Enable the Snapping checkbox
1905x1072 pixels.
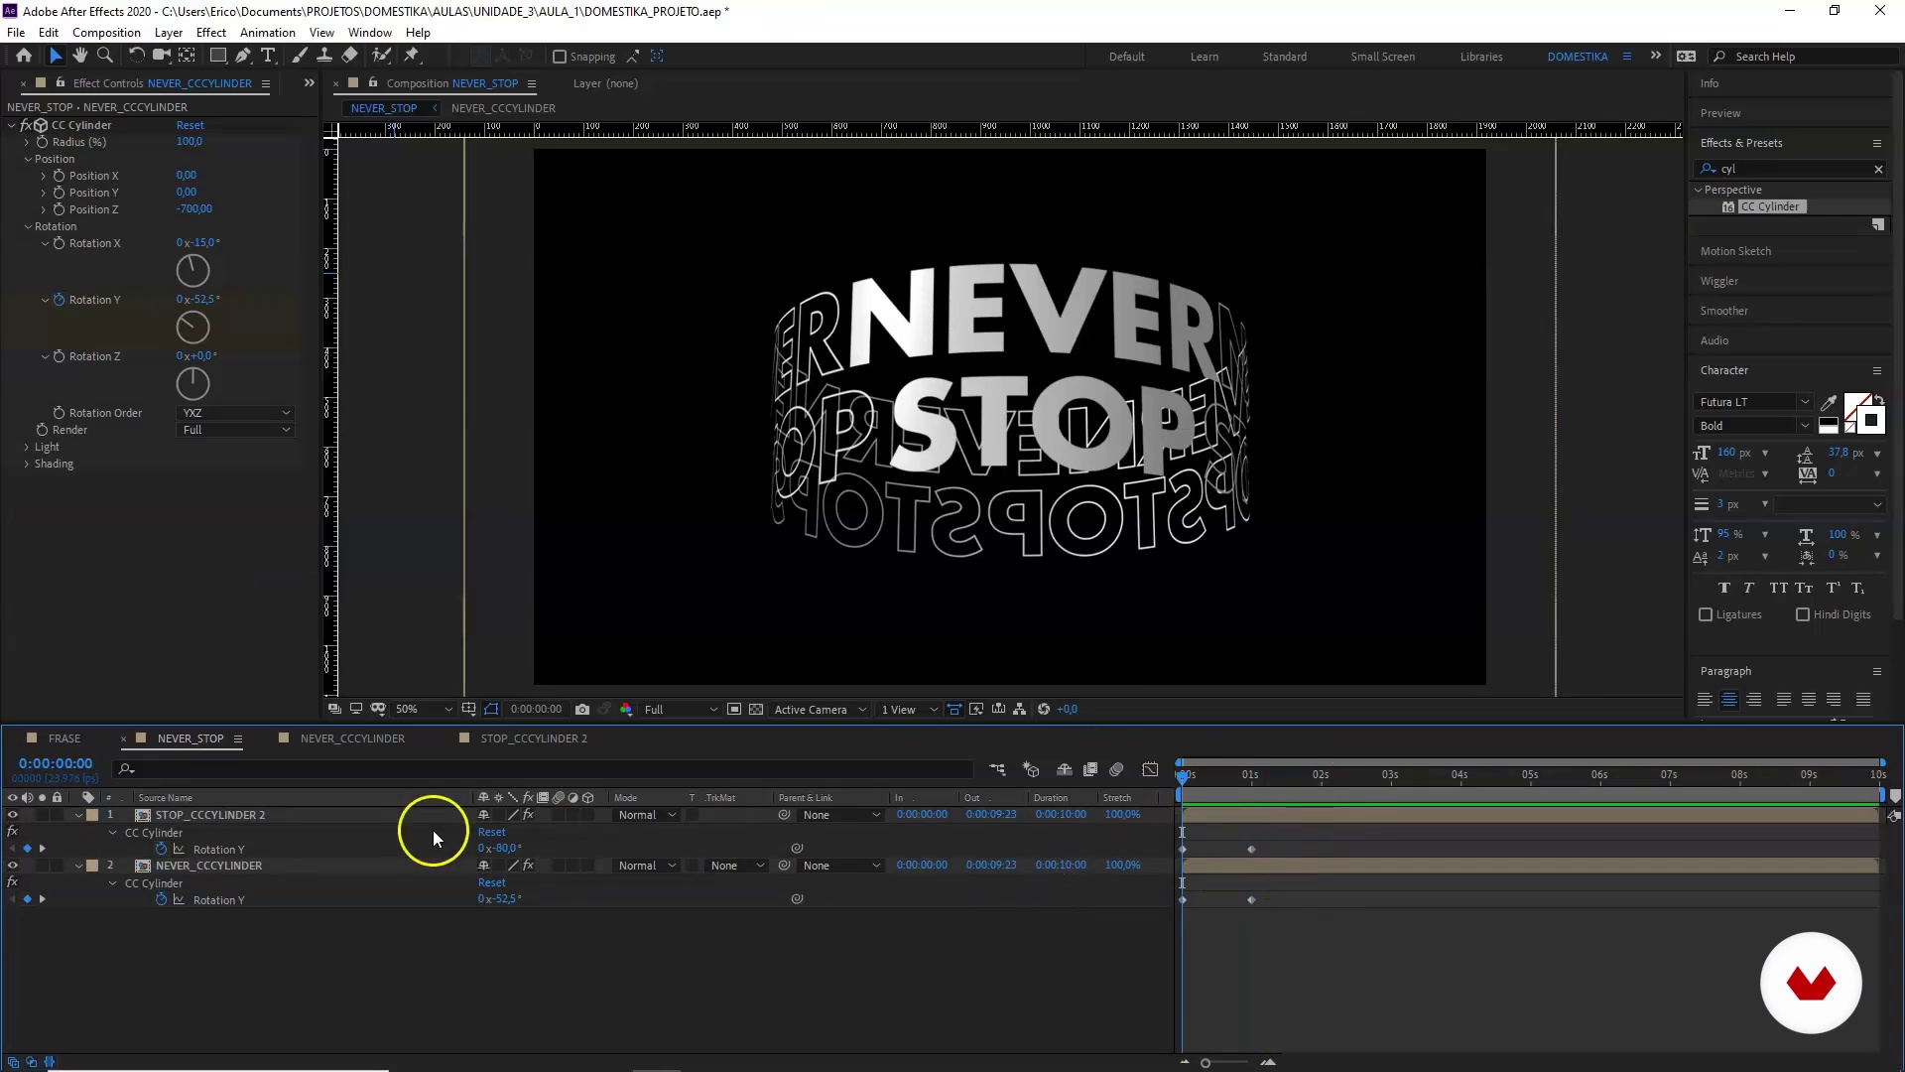[560, 57]
